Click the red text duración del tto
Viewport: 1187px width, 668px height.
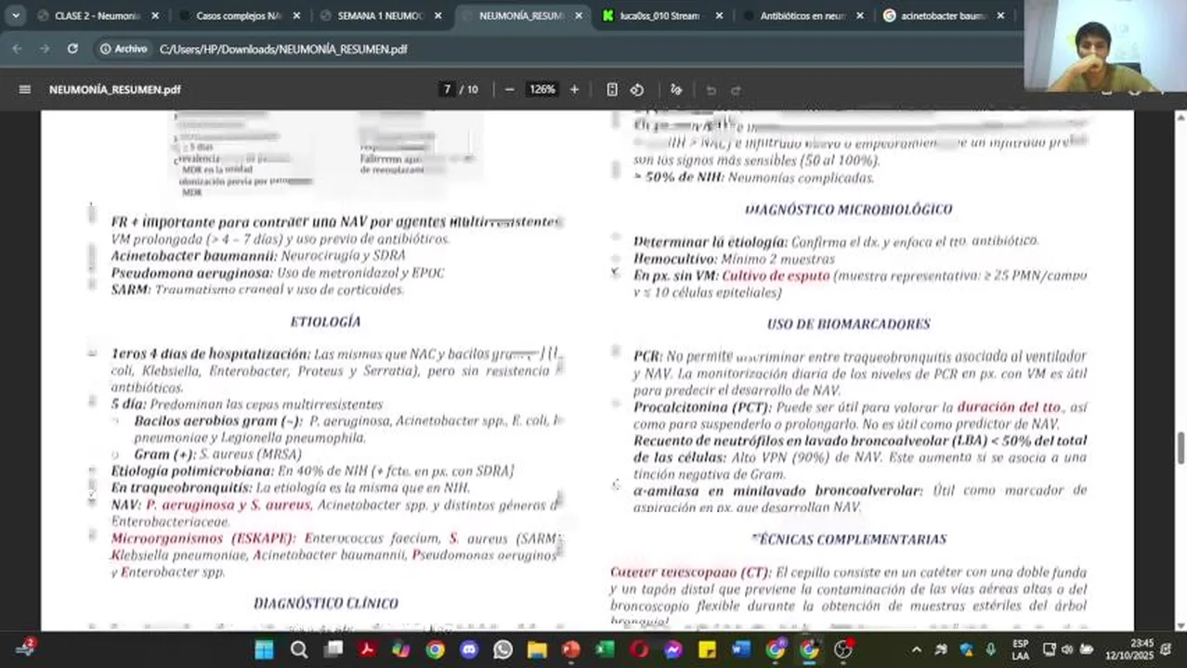pyautogui.click(x=1010, y=407)
